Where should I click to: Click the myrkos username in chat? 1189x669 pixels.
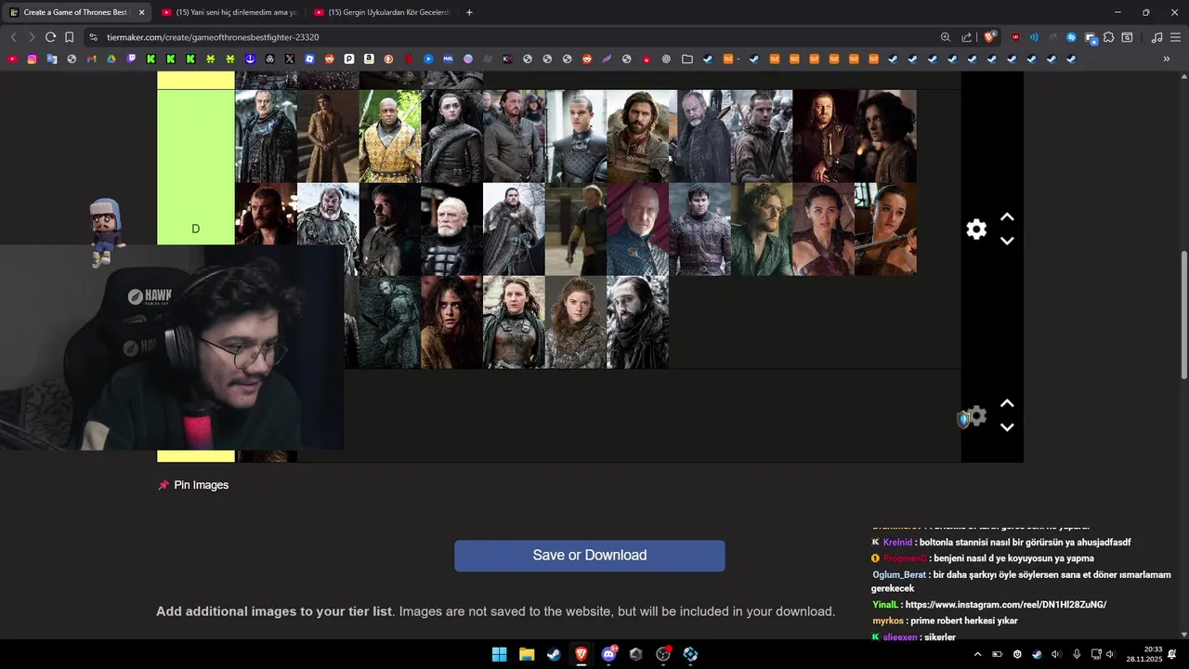[888, 621]
